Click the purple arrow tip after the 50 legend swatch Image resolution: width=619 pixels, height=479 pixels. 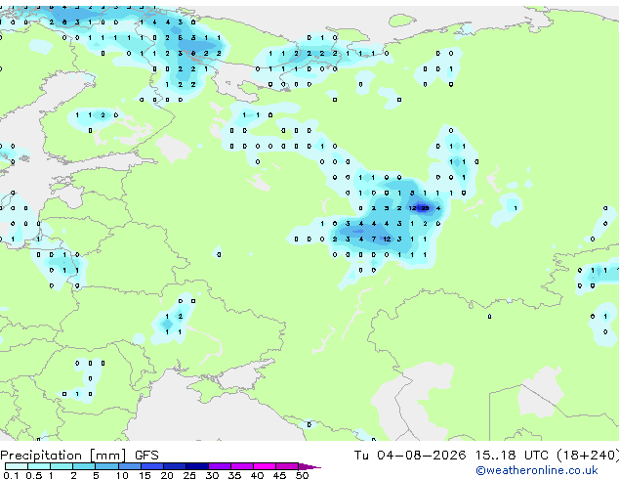[309, 466]
